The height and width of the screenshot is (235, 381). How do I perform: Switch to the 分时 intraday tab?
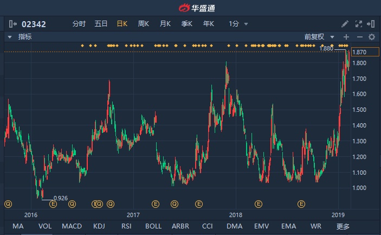(79, 24)
